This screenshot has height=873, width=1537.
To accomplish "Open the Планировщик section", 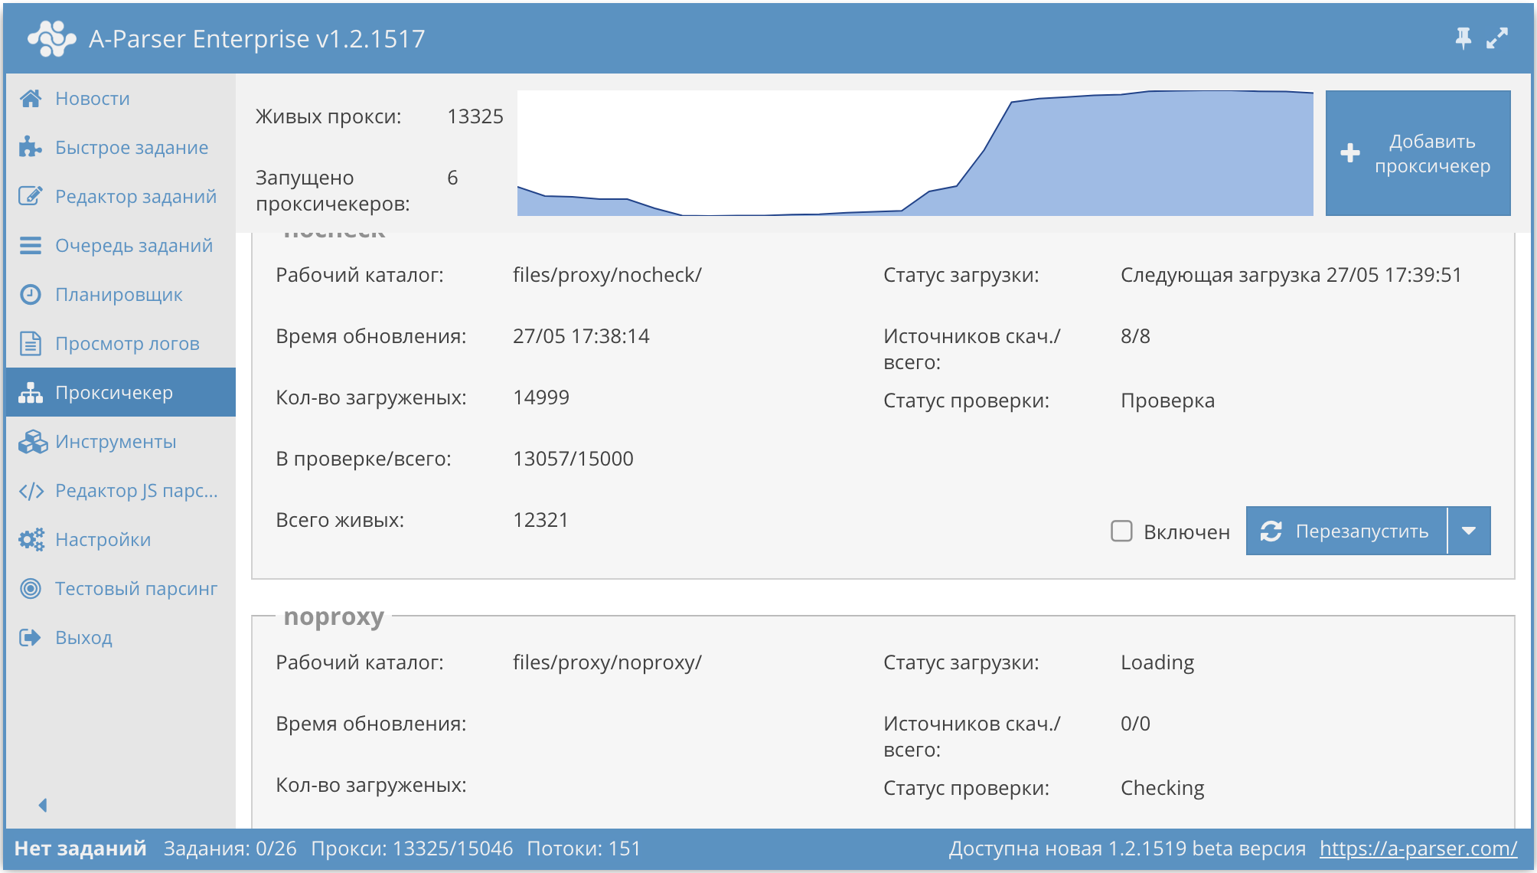I will [119, 294].
